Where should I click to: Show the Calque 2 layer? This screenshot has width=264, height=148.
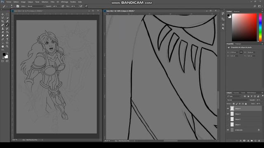coord(228,119)
